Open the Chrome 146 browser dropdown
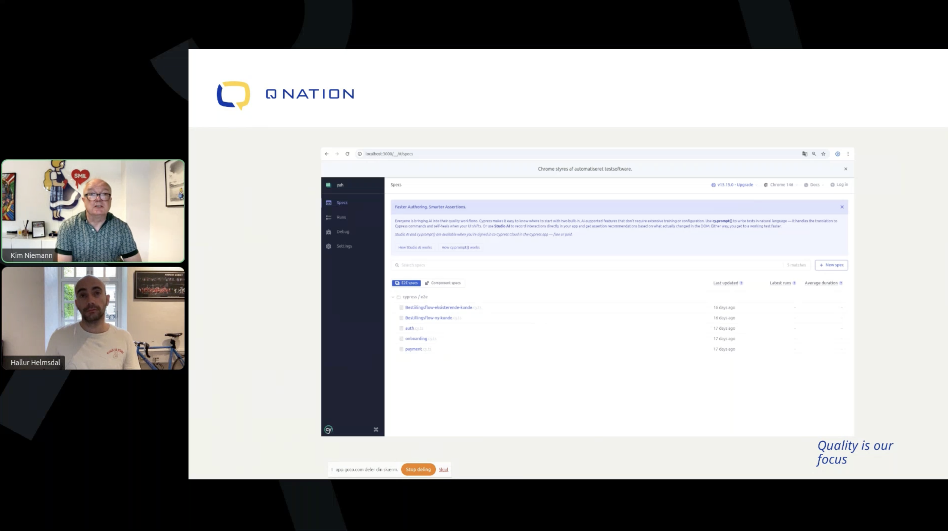 tap(780, 185)
